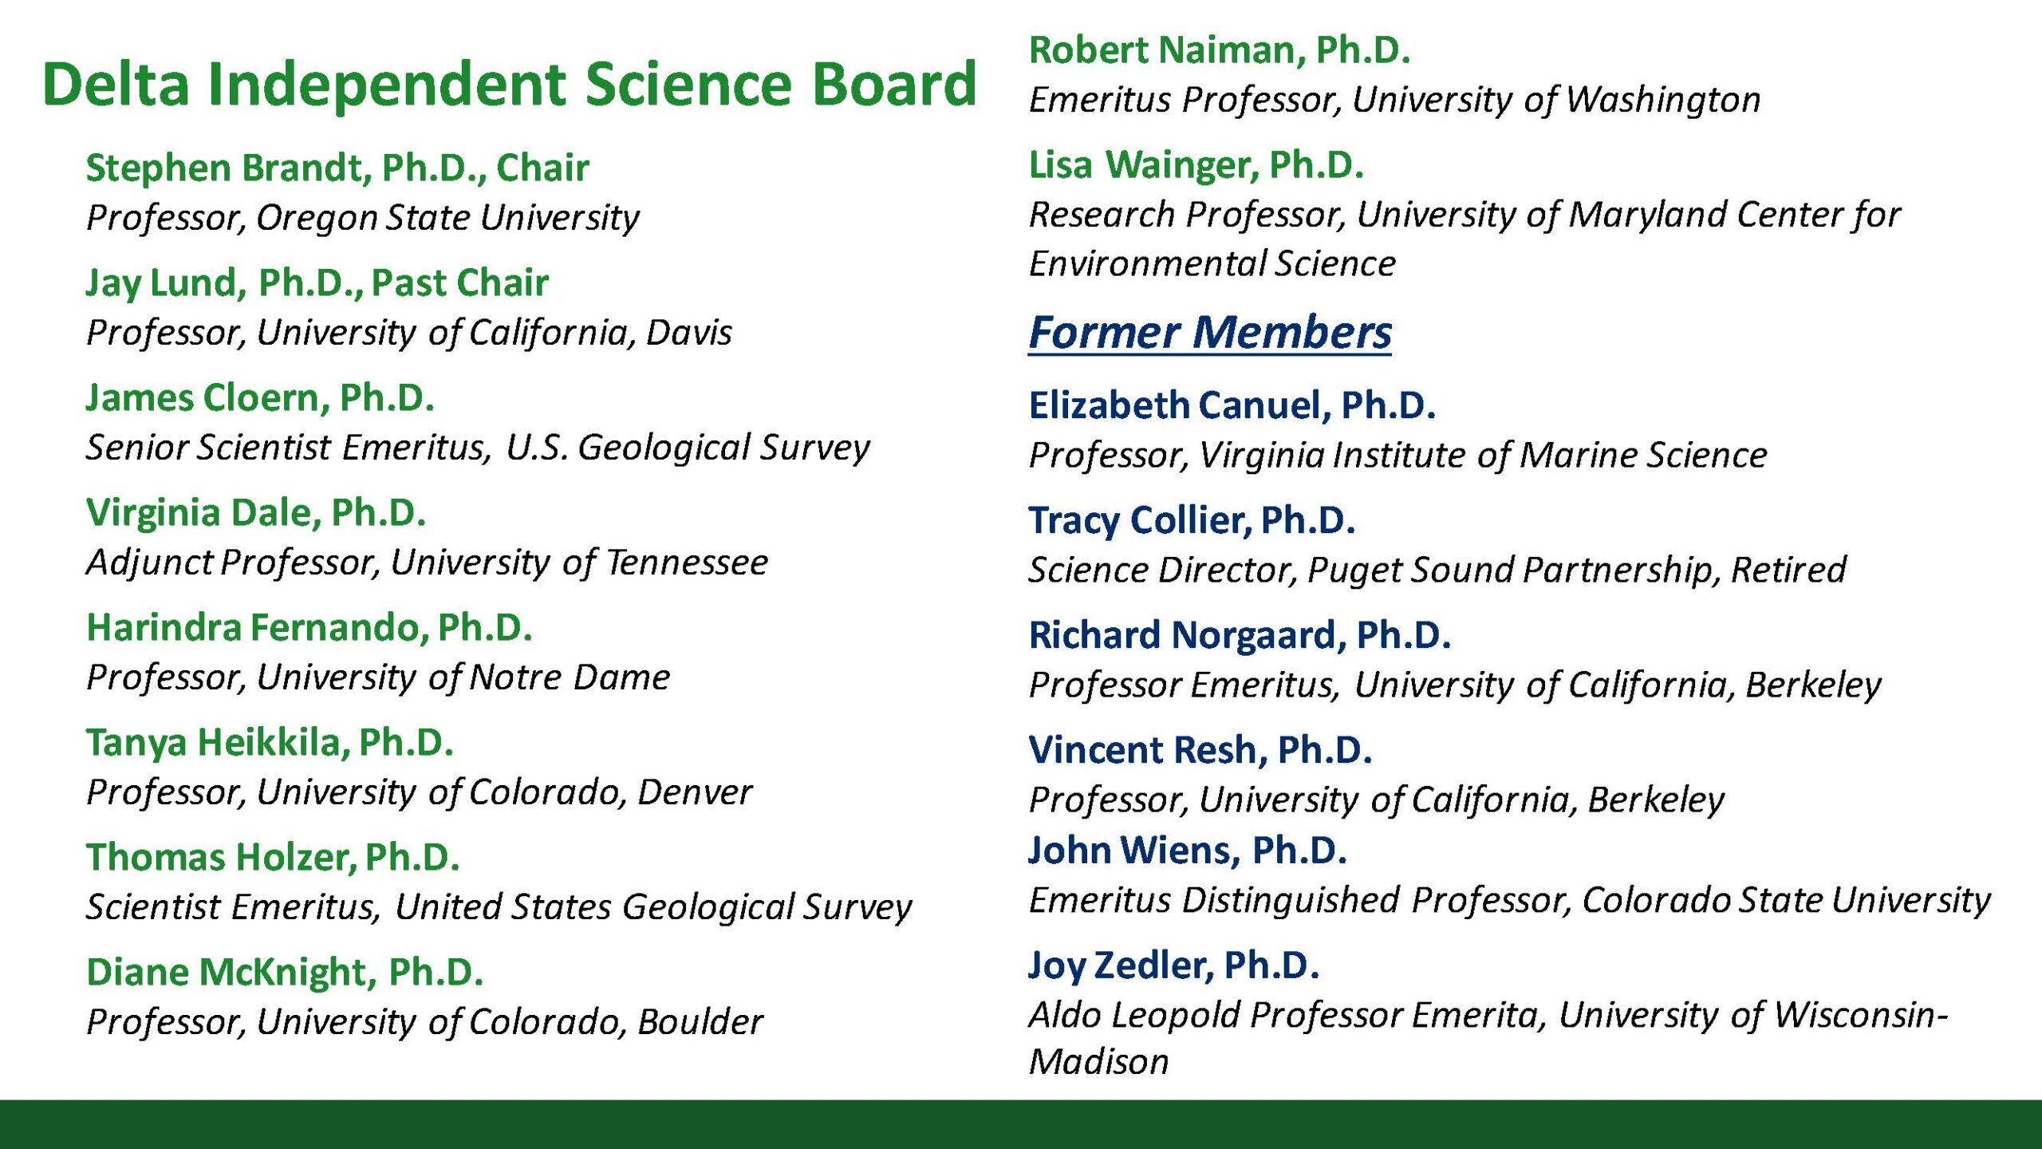Click Joy Zedler, Ph.D. name
Screen dimensions: 2042x1149
pyautogui.click(x=1174, y=965)
